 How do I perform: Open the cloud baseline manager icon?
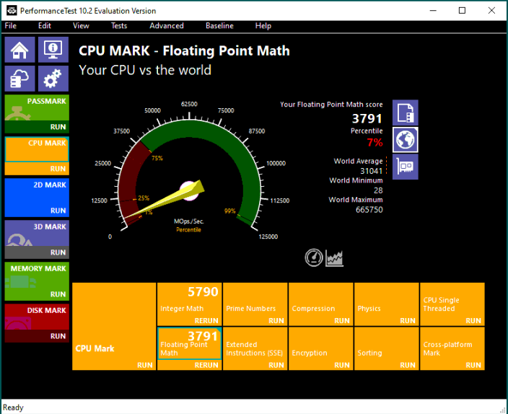19,79
